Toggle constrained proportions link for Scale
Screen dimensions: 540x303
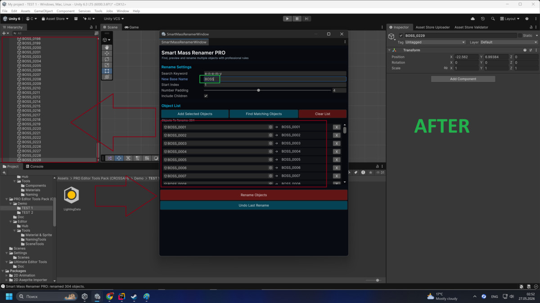[446, 68]
